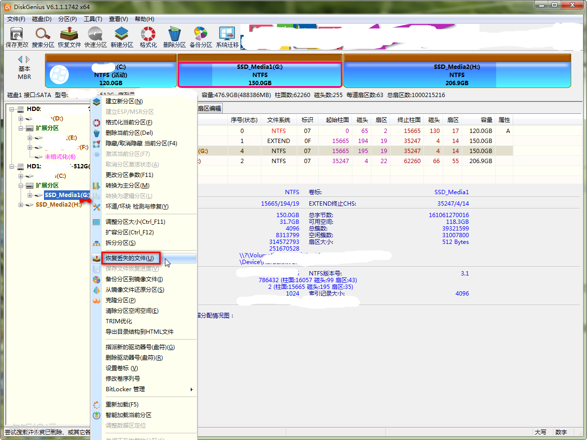Select the 格式化 toolbar icon
The image size is (587, 440).
coord(148,37)
